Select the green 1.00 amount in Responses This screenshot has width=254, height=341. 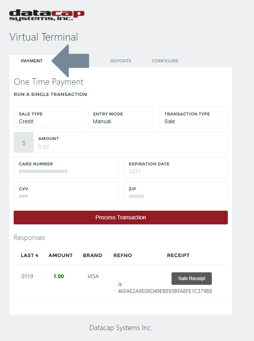click(58, 276)
